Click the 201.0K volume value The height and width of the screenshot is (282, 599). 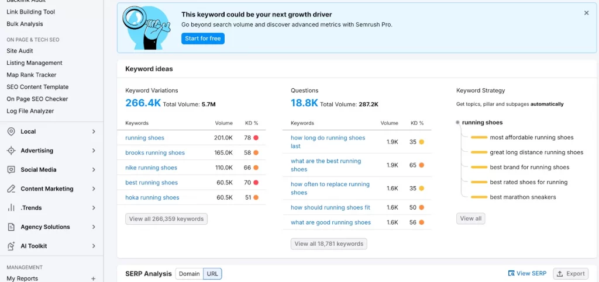point(223,138)
